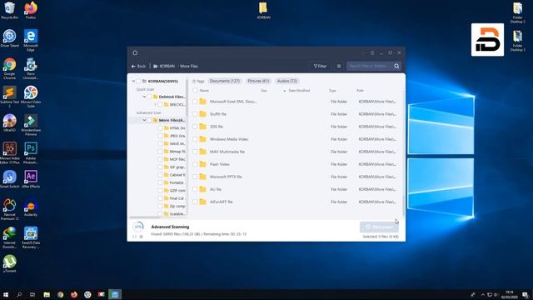
Task: Open the Microsoft Edge desktop icon
Action: [31, 40]
